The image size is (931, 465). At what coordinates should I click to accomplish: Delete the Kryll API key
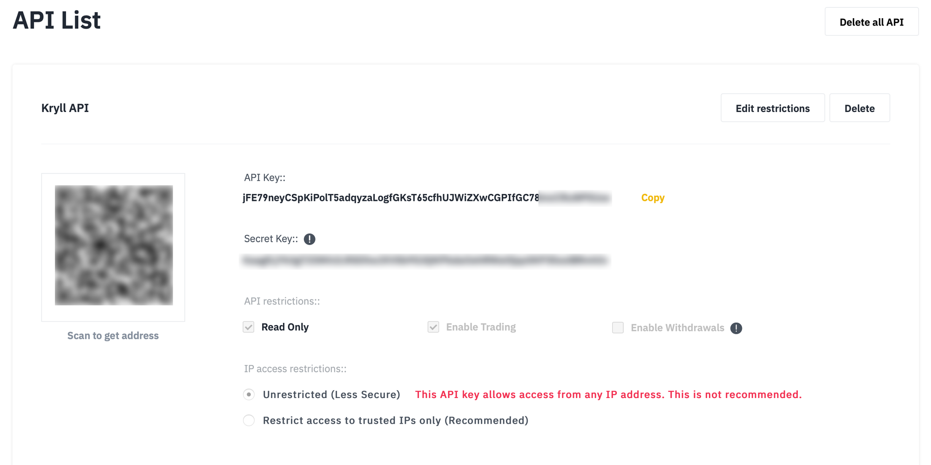(859, 108)
